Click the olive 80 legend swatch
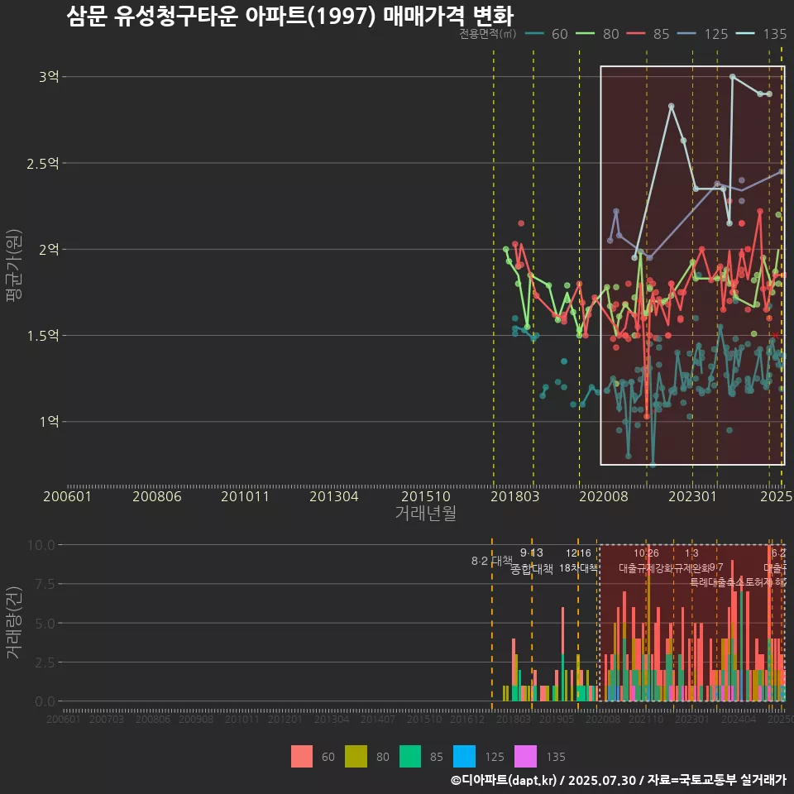 point(356,757)
